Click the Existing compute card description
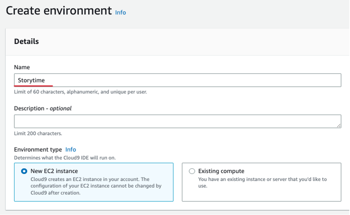 262,182
